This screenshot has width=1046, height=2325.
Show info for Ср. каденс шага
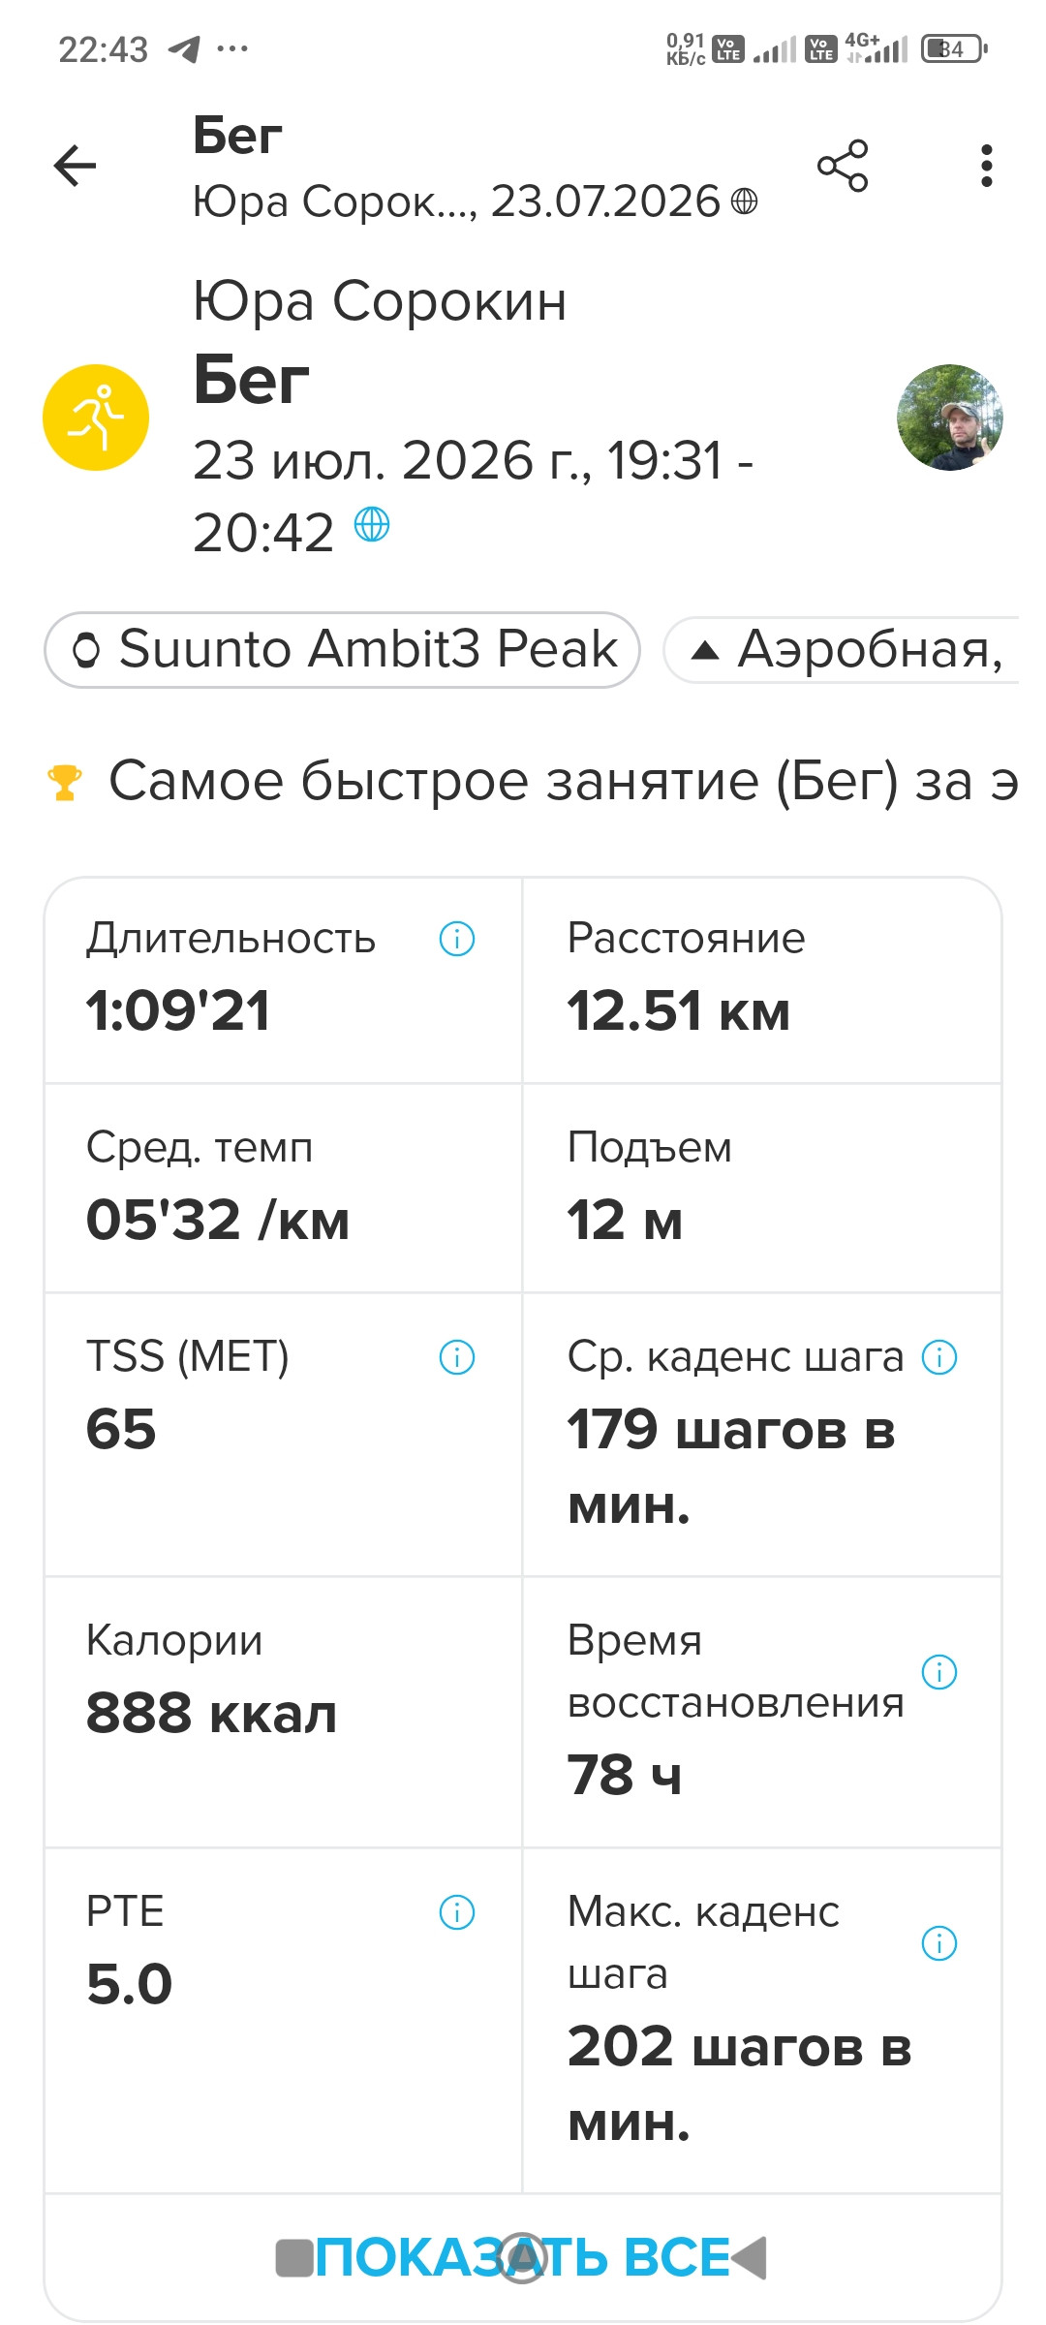[939, 1357]
